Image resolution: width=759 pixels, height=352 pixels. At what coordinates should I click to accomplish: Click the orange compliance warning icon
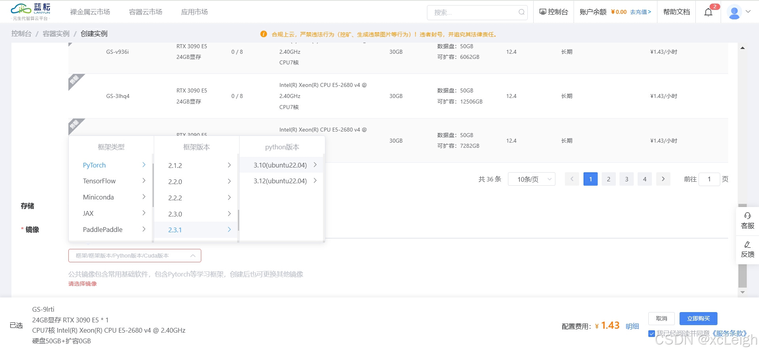264,34
